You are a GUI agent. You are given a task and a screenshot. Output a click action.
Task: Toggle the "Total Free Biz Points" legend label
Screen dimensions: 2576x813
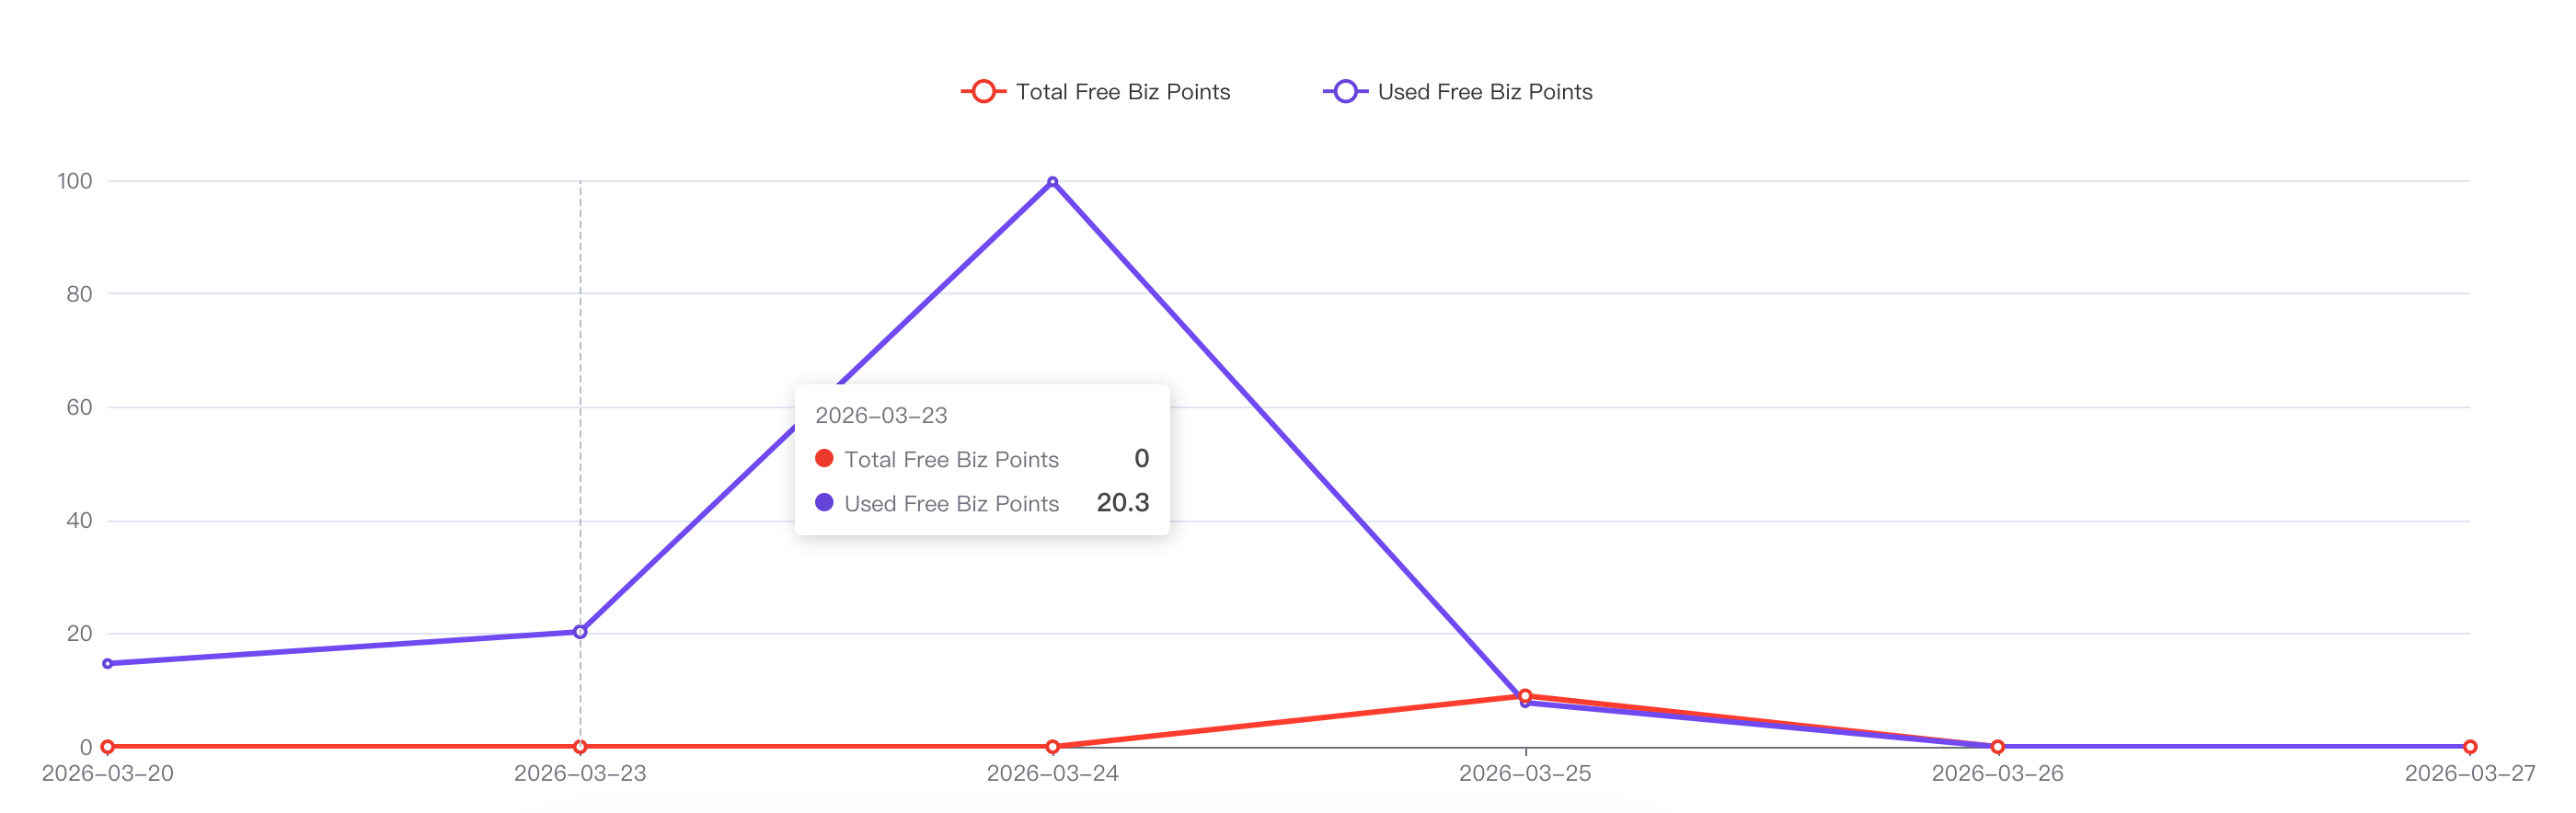pyautogui.click(x=1122, y=92)
